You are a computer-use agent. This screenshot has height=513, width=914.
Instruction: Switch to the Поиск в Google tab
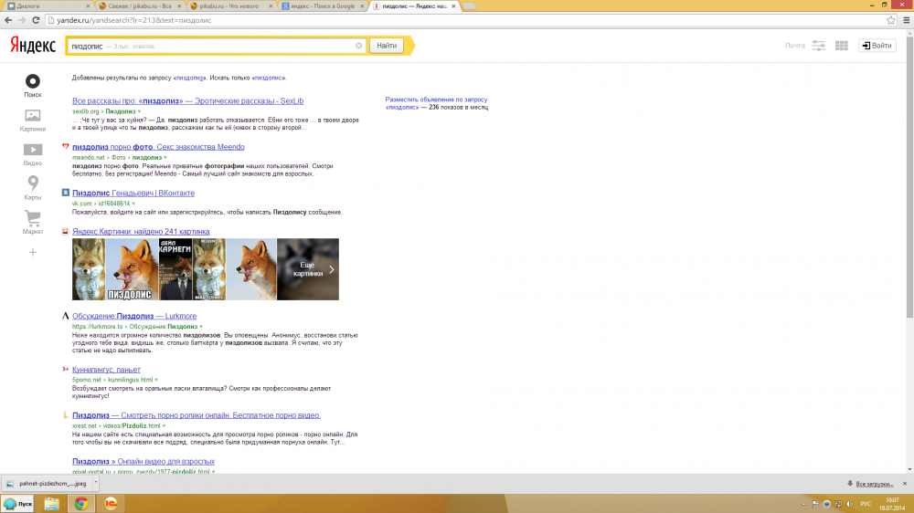pyautogui.click(x=323, y=5)
